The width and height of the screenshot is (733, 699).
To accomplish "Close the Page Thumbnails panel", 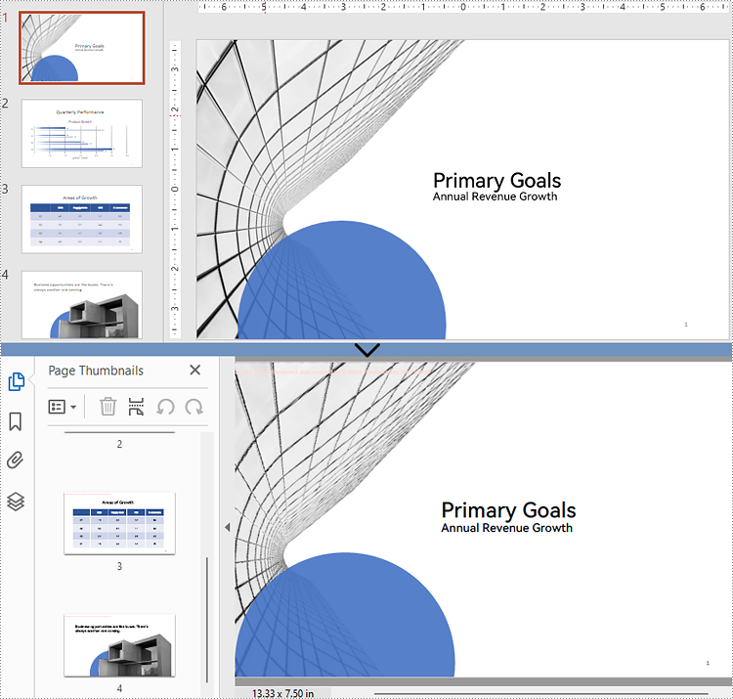I will click(194, 370).
